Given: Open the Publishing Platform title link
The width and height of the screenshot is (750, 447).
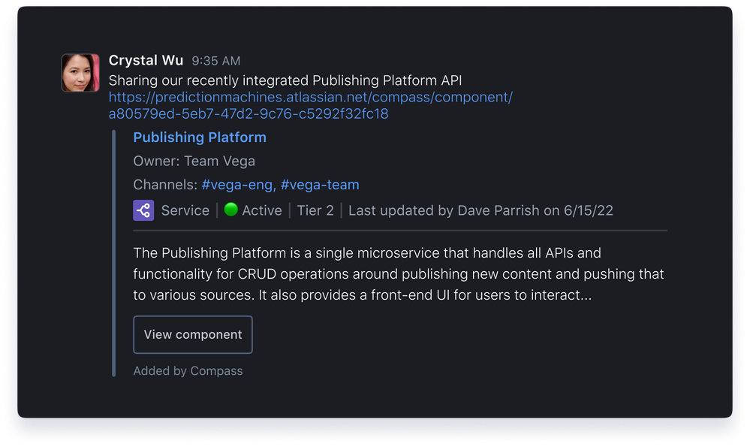Looking at the screenshot, I should pyautogui.click(x=200, y=137).
